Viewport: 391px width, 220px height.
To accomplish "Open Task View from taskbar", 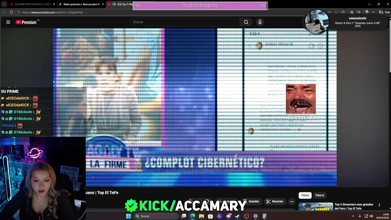I will click(x=184, y=216).
